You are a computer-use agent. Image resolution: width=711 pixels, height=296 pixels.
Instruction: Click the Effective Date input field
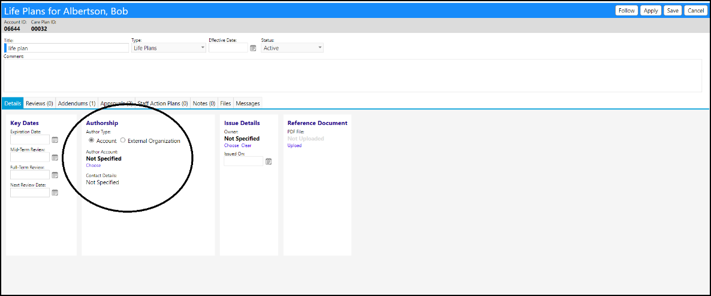tap(228, 48)
